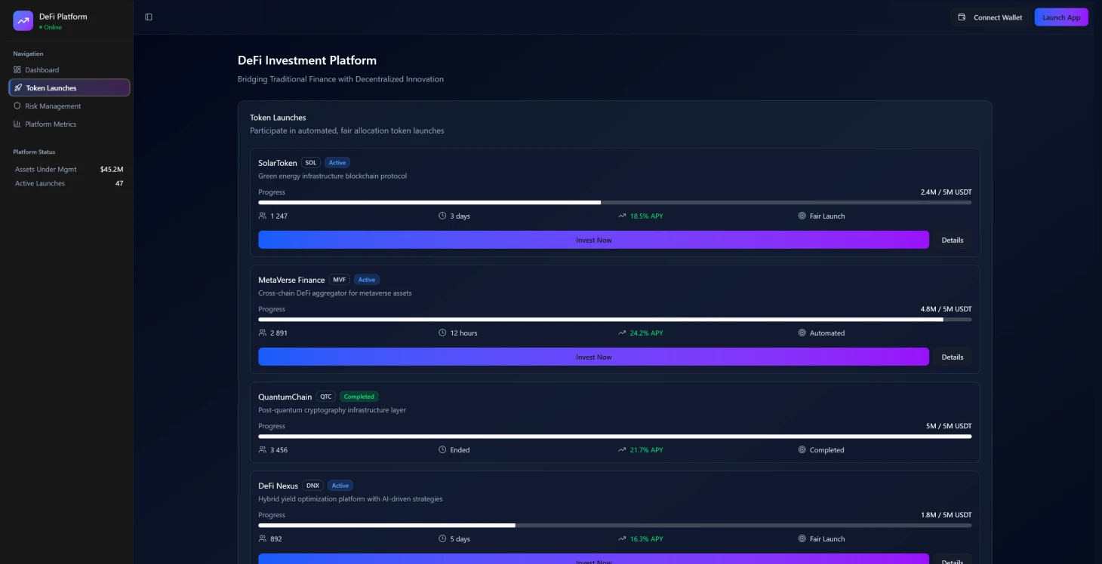Viewport: 1102px width, 564px height.
Task: Click Invest Now for MetaVerse Finance
Action: [x=593, y=356]
